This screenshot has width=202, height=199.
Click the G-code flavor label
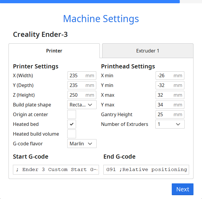[28, 144]
